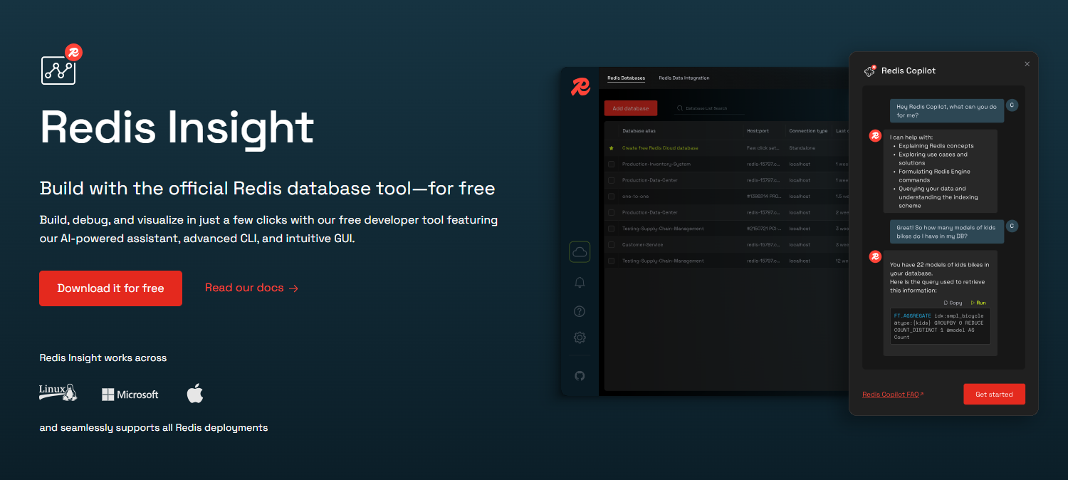This screenshot has height=480, width=1068.
Task: Open the settings gear in the sidebar
Action: pos(580,338)
